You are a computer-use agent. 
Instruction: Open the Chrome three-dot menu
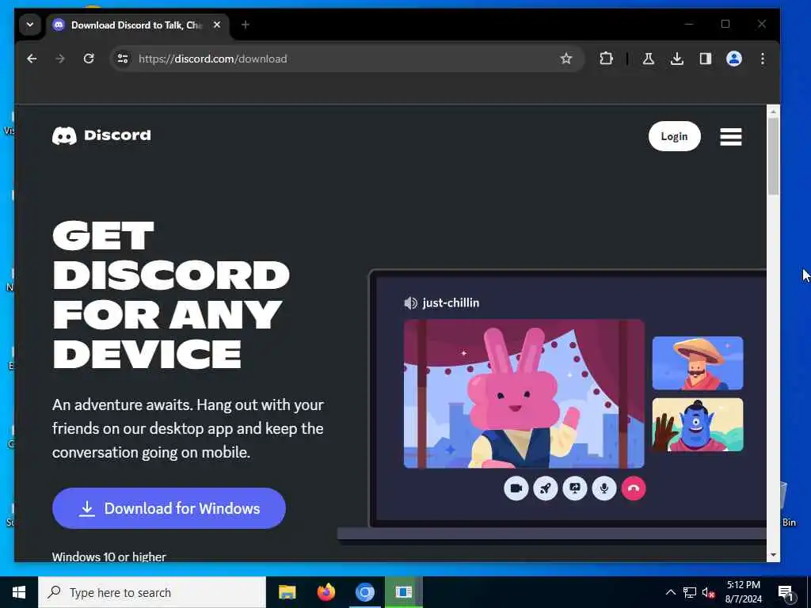click(x=763, y=59)
